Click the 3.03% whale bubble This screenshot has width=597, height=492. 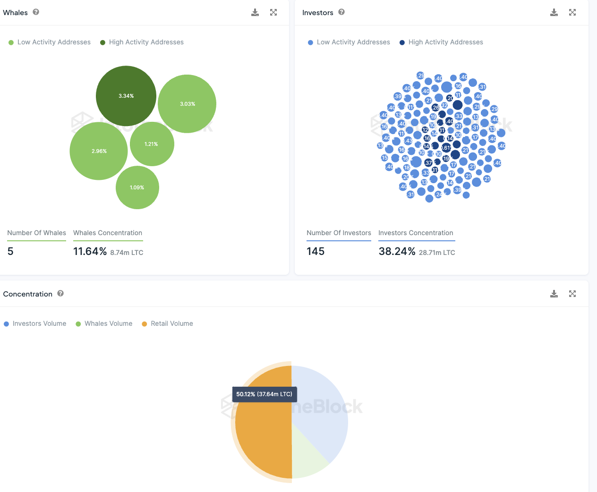coord(187,104)
